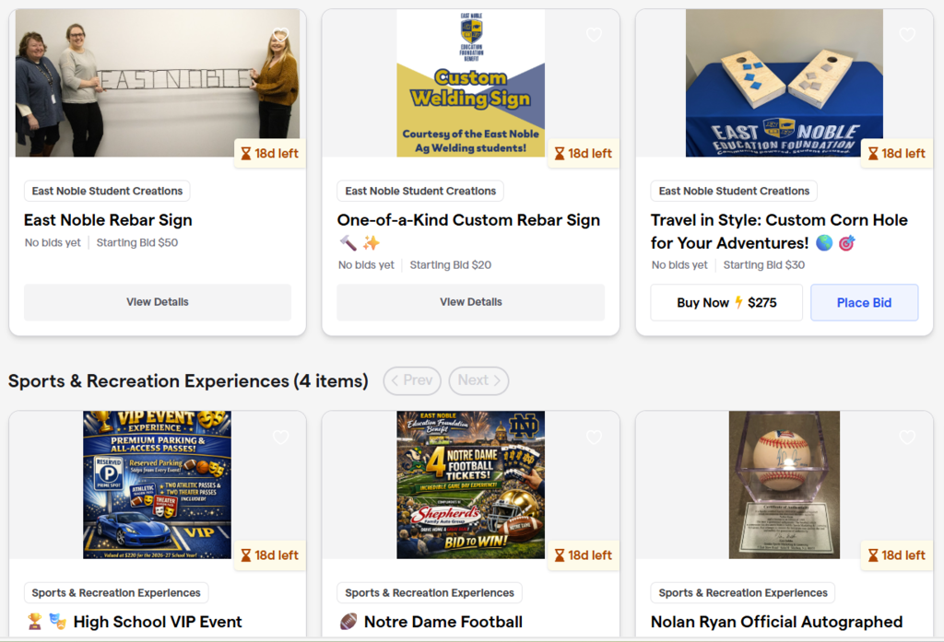Click heart icon on High School VIP Event
This screenshot has width=944, height=642.
(x=280, y=438)
